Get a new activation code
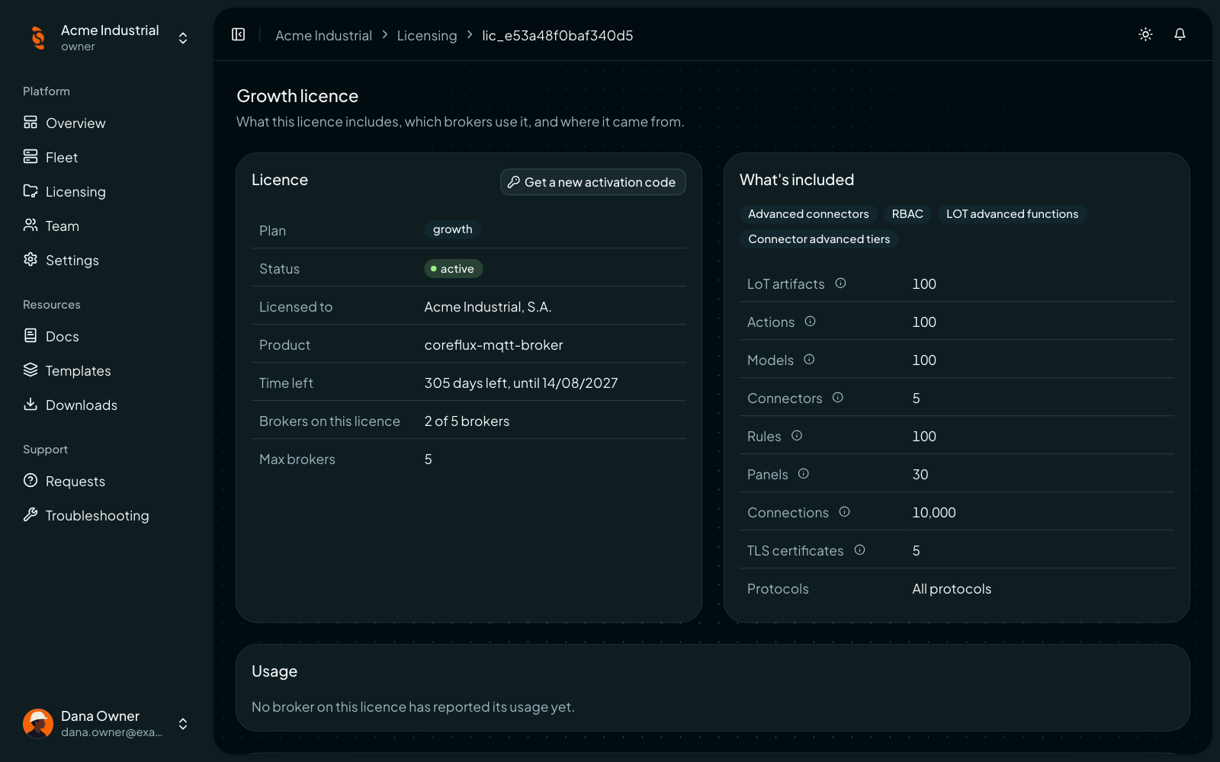This screenshot has height=762, width=1220. click(593, 182)
